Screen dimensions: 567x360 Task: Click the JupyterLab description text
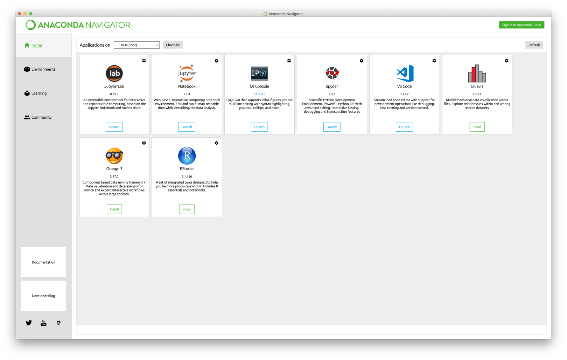click(114, 104)
